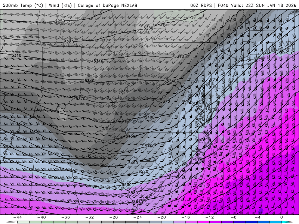This screenshot has width=299, height=224.
Task: Select the 5400 height contour label
Action: (x=149, y=117)
